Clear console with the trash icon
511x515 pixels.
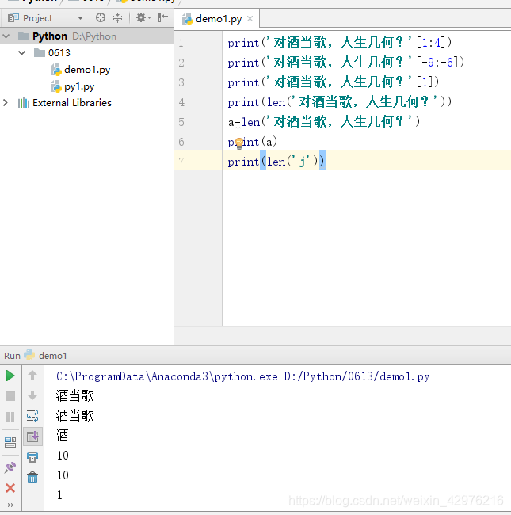coord(32,477)
